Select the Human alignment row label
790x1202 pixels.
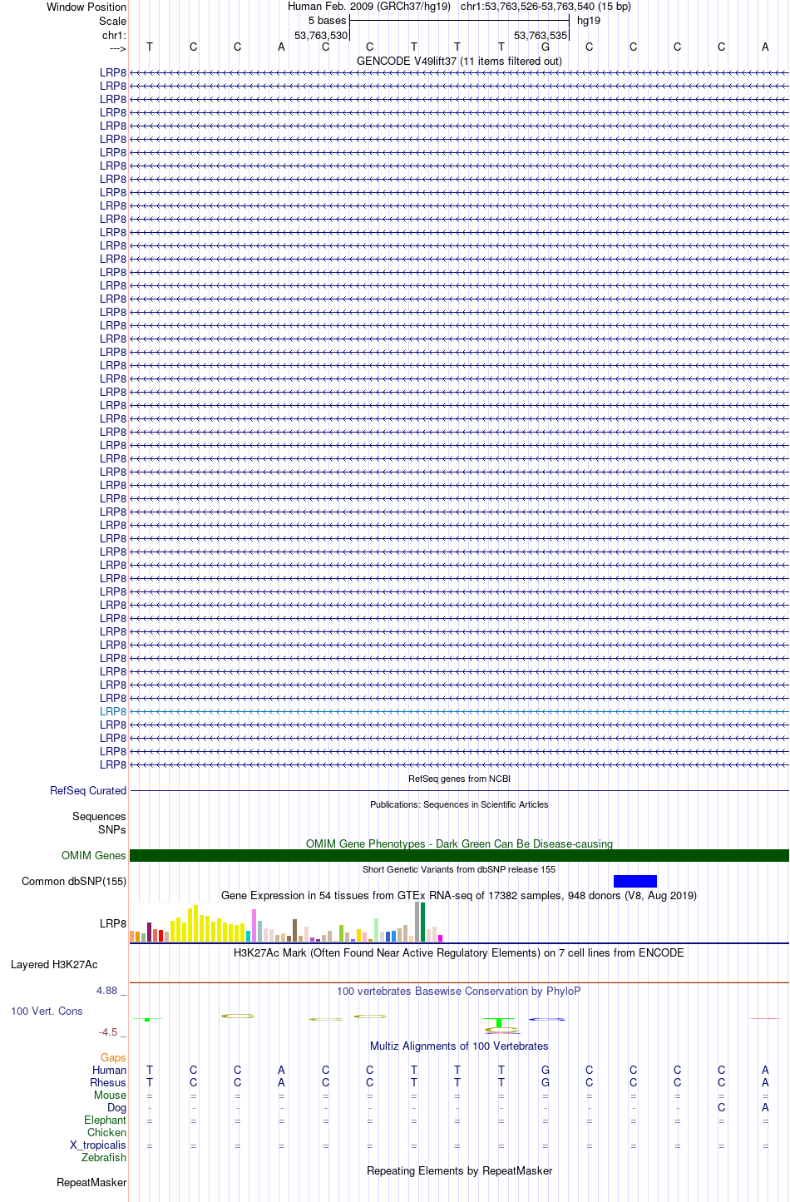[110, 1070]
